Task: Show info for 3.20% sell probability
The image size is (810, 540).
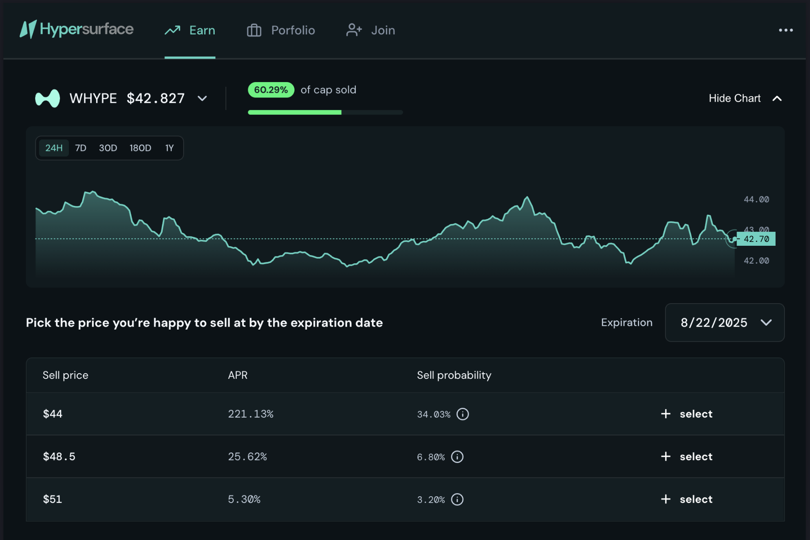Action: click(457, 499)
